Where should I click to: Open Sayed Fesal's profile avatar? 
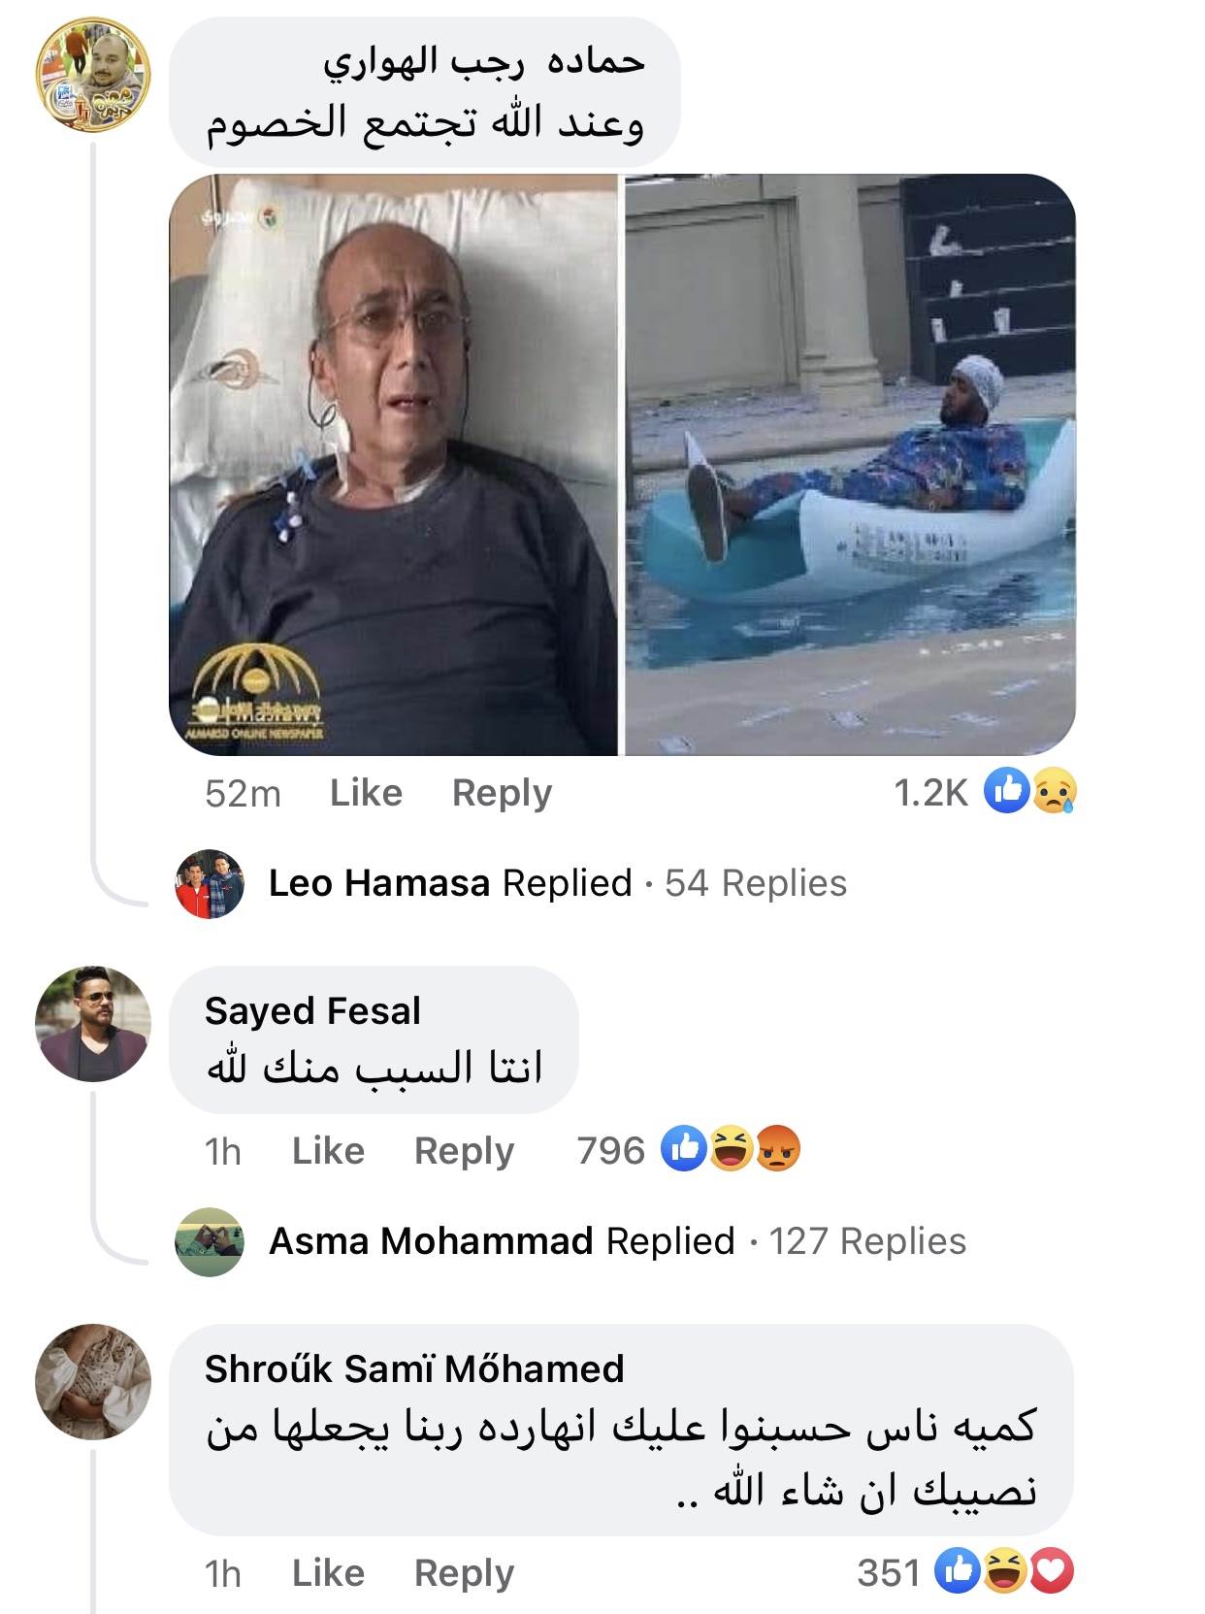tap(93, 1023)
